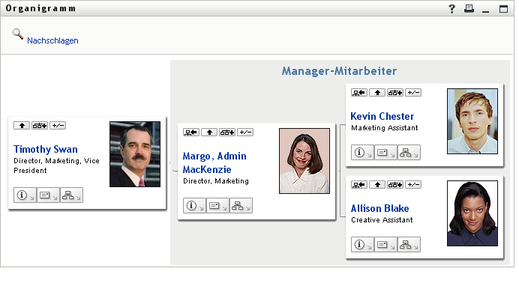This screenshot has width=519, height=295.
Task: Make Allison Blake the root entity
Action: 359,185
